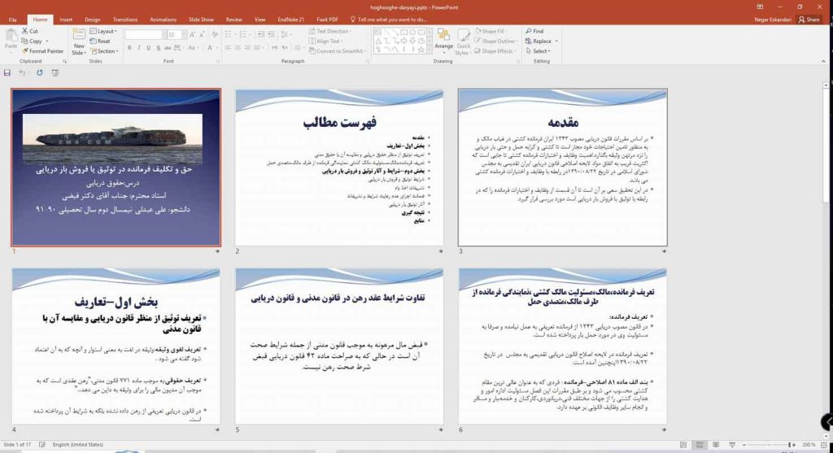
Task: Start Slide Show from status bar icon
Action: [732, 445]
